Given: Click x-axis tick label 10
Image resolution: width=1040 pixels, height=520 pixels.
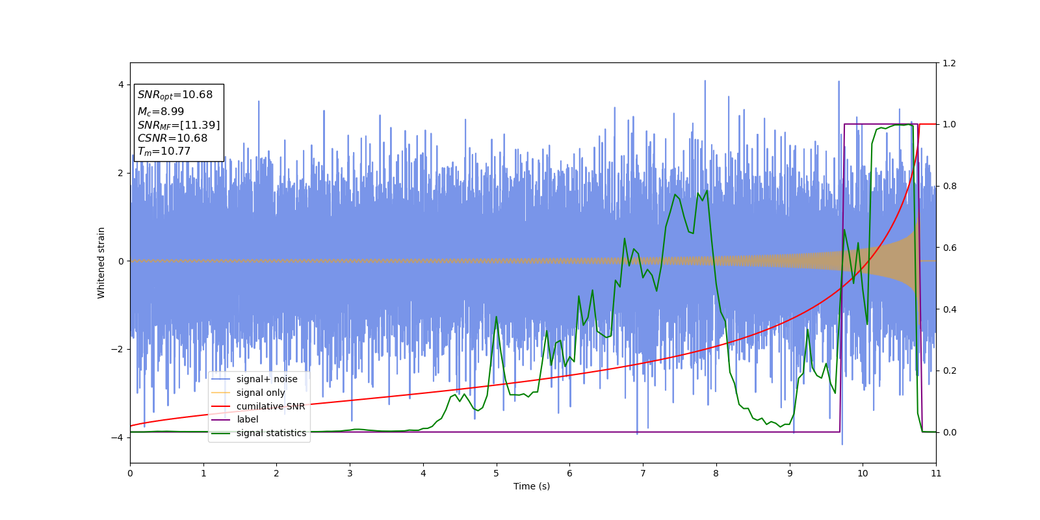Looking at the screenshot, I should pyautogui.click(x=863, y=473).
